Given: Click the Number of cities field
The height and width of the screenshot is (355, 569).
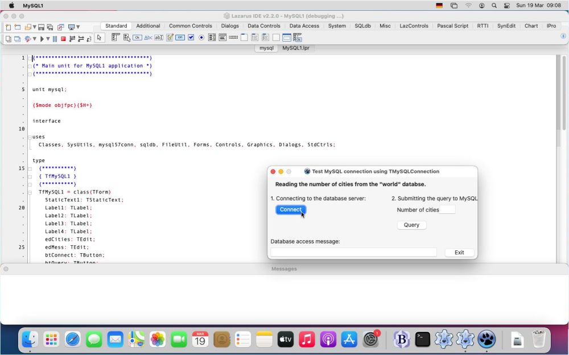Looking at the screenshot, I should coord(447,209).
